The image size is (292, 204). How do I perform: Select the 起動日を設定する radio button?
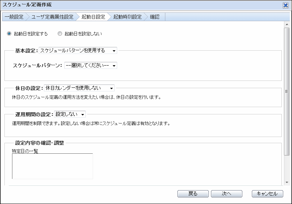[x=9, y=34]
